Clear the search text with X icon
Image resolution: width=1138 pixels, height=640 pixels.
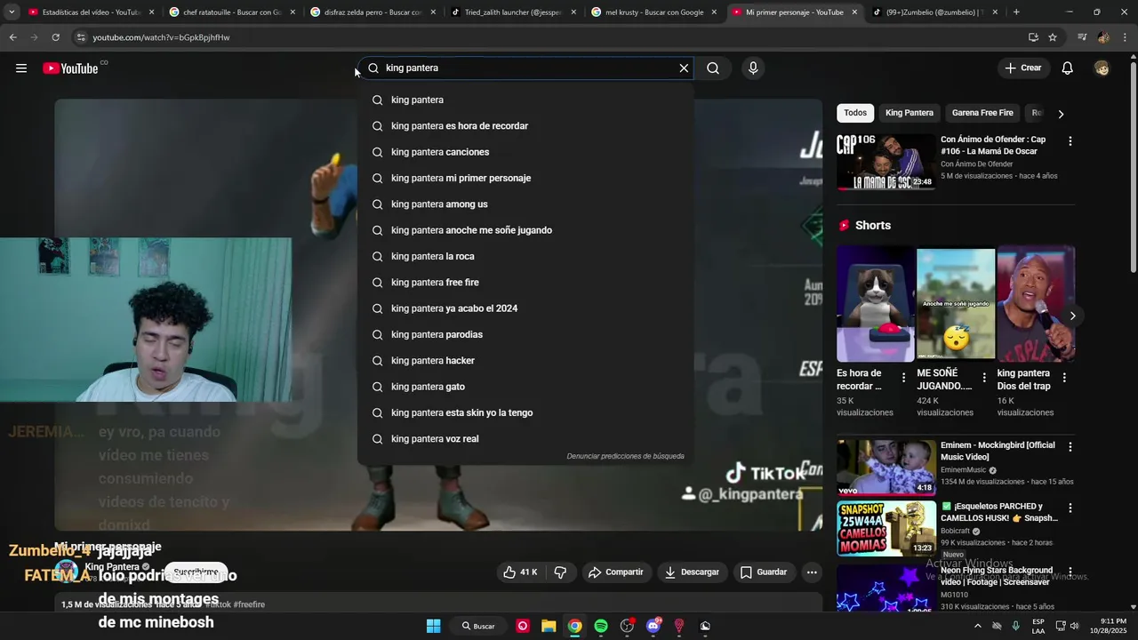(684, 68)
